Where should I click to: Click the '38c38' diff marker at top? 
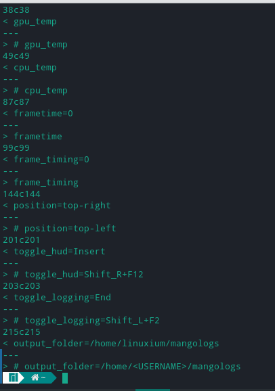[x=16, y=10]
